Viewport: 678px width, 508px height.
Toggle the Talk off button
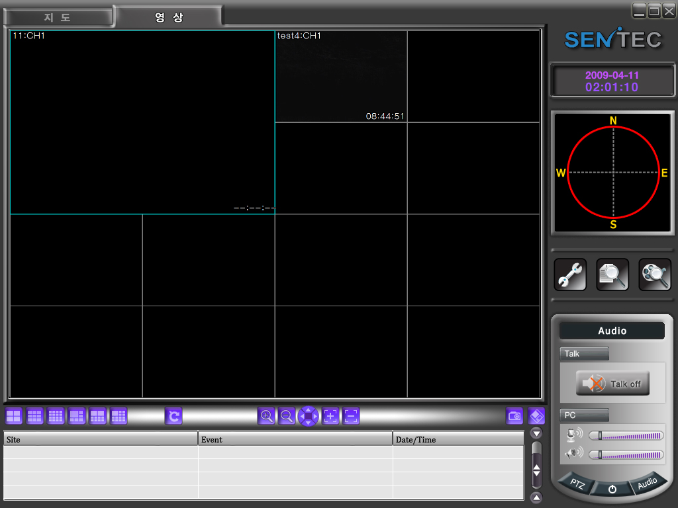[x=612, y=384]
